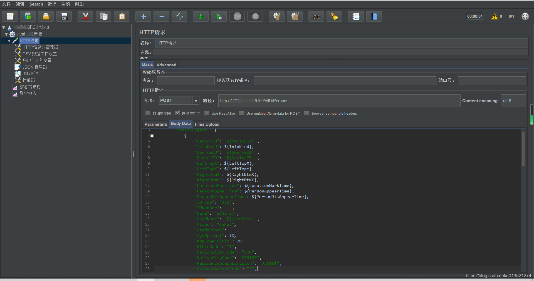
Task: Click the Search binoculars icon
Action: pyautogui.click(x=316, y=17)
